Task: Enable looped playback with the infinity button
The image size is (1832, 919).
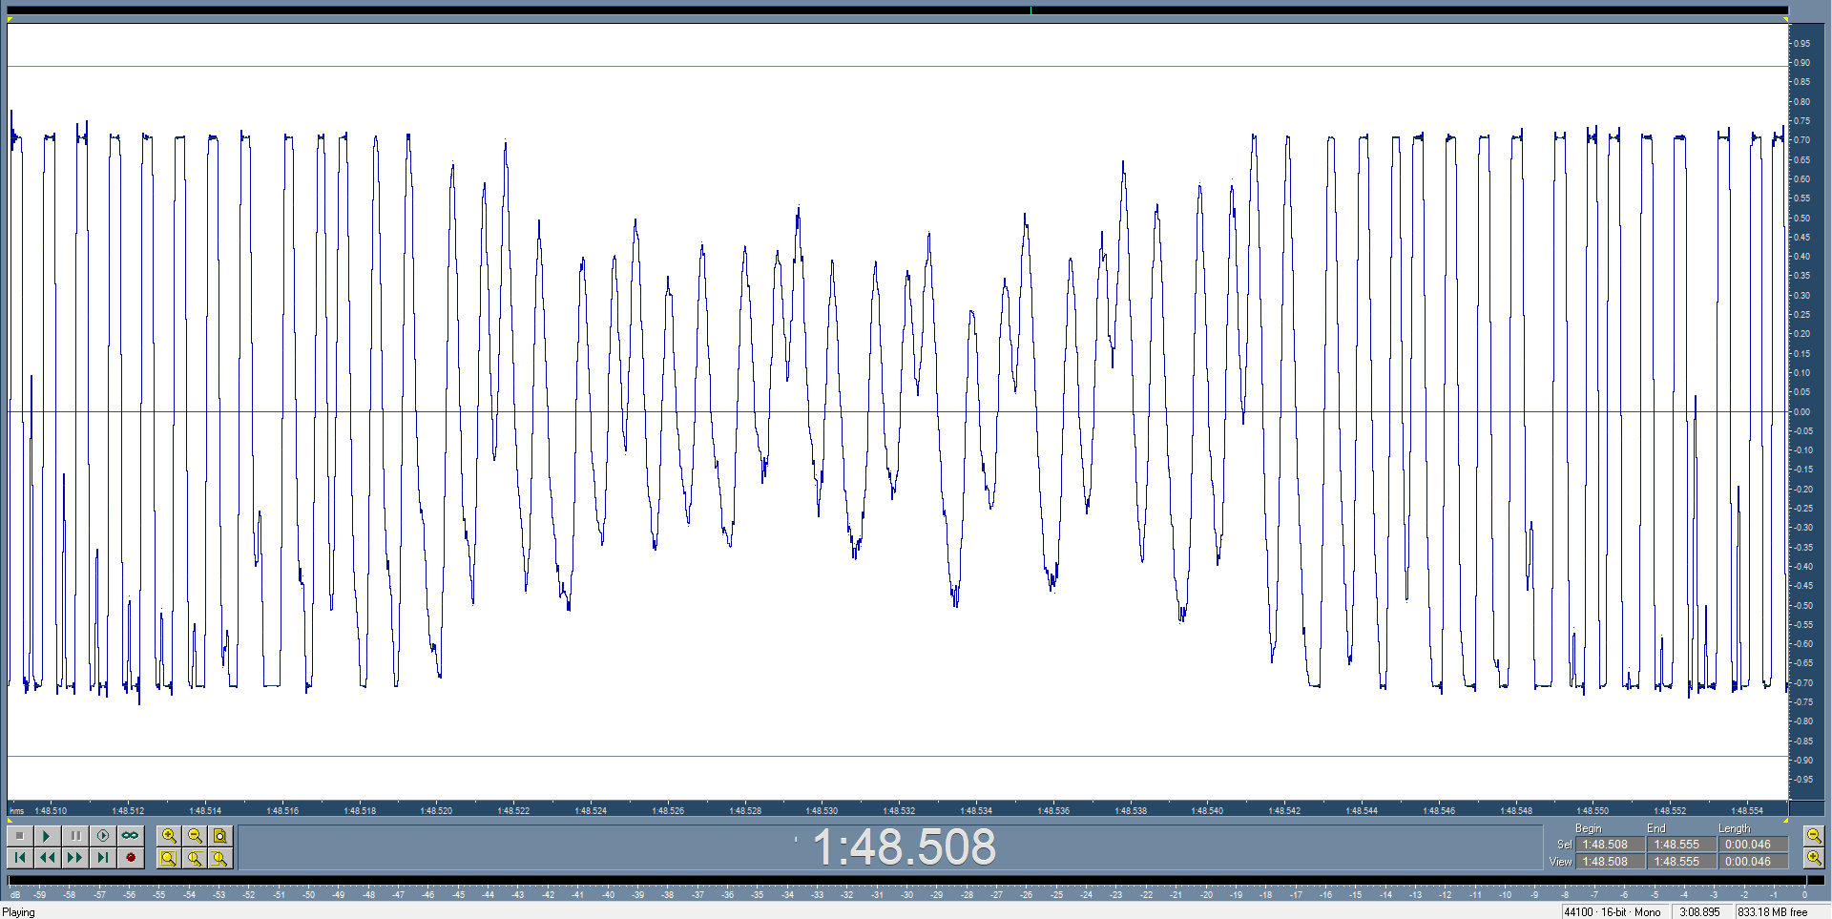Action: (x=131, y=835)
